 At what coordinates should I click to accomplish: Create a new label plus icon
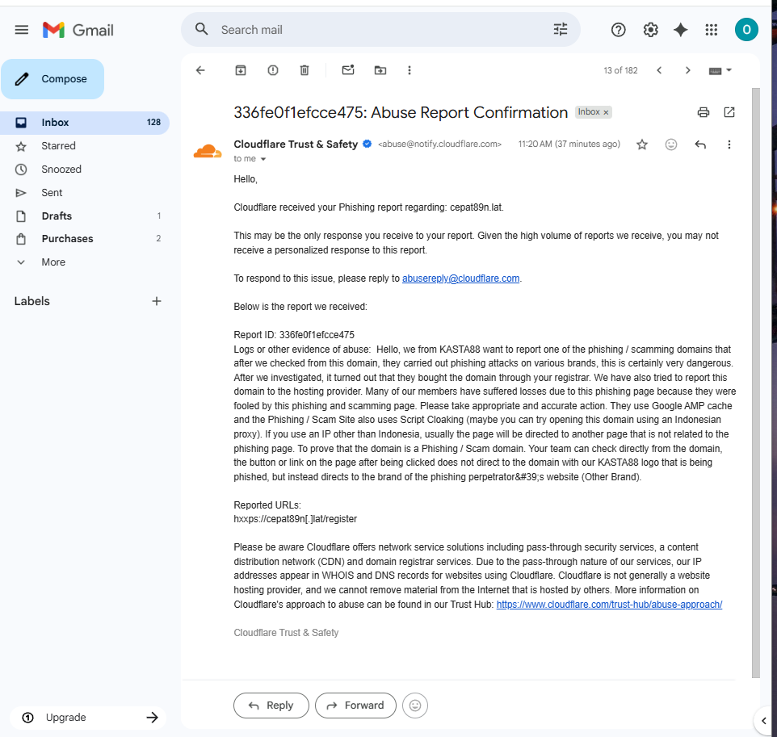tap(157, 301)
